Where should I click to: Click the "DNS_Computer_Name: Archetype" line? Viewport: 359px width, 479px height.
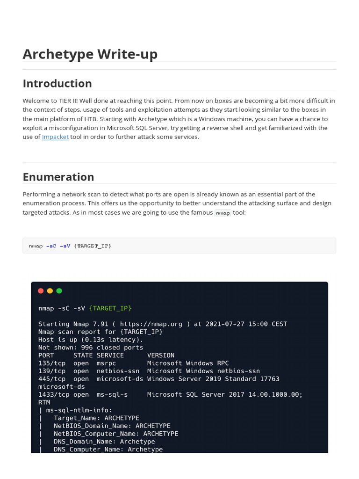pos(108,450)
